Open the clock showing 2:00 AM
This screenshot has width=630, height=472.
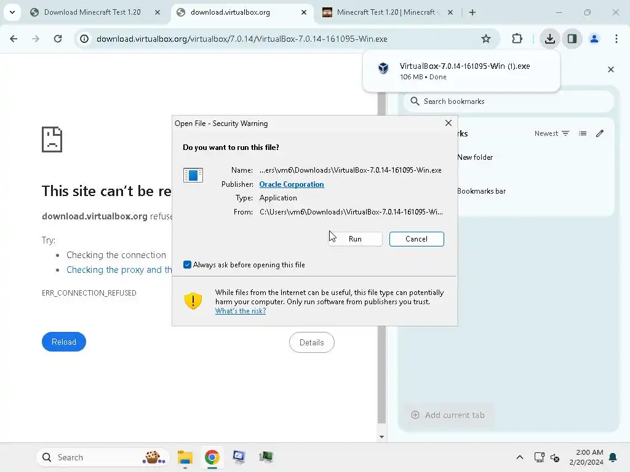[x=586, y=457]
